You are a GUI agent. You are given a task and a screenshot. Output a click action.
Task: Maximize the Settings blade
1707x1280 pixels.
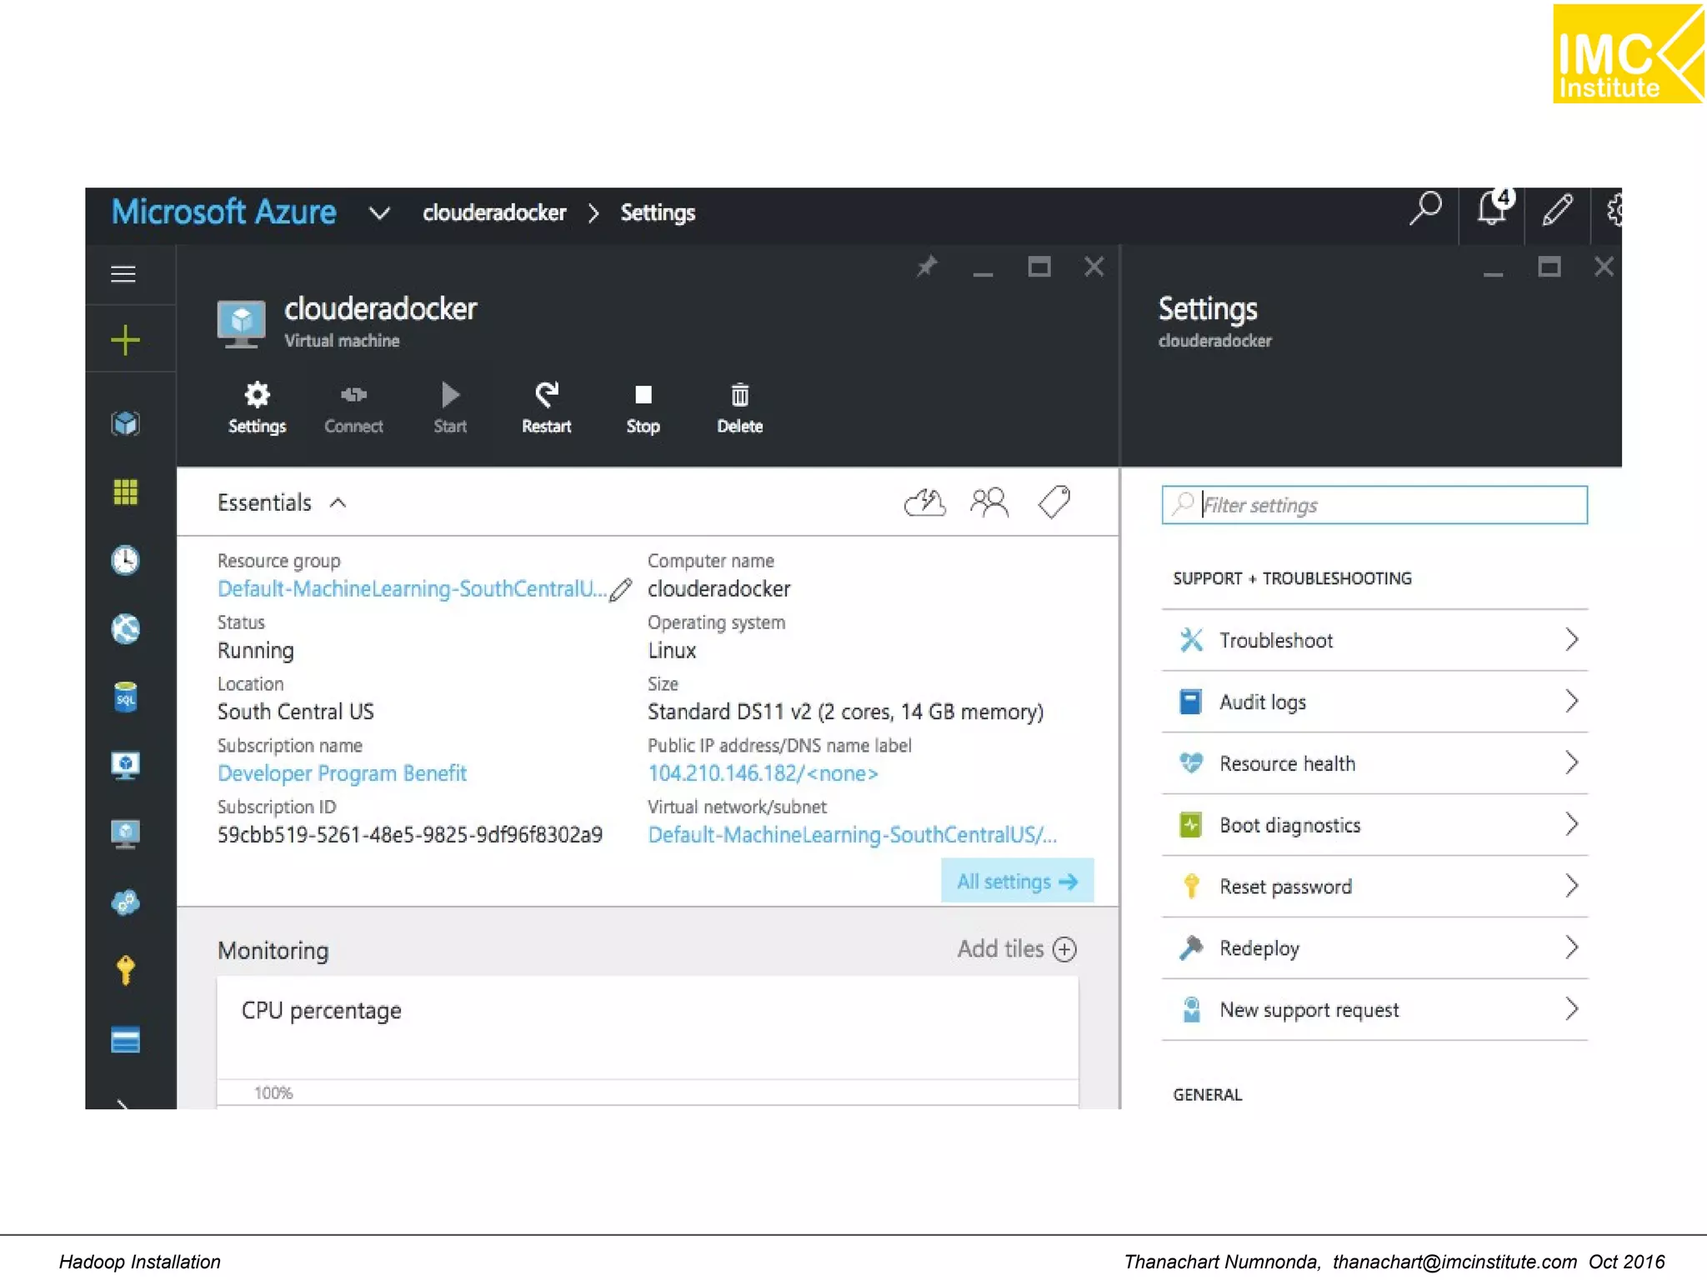pyautogui.click(x=1549, y=267)
